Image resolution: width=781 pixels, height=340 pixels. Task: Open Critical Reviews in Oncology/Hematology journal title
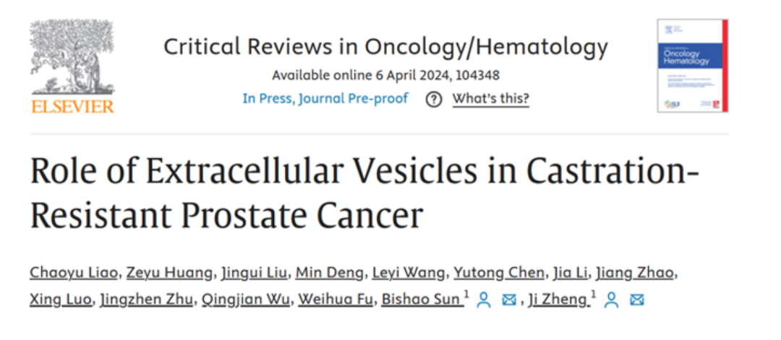tap(385, 48)
